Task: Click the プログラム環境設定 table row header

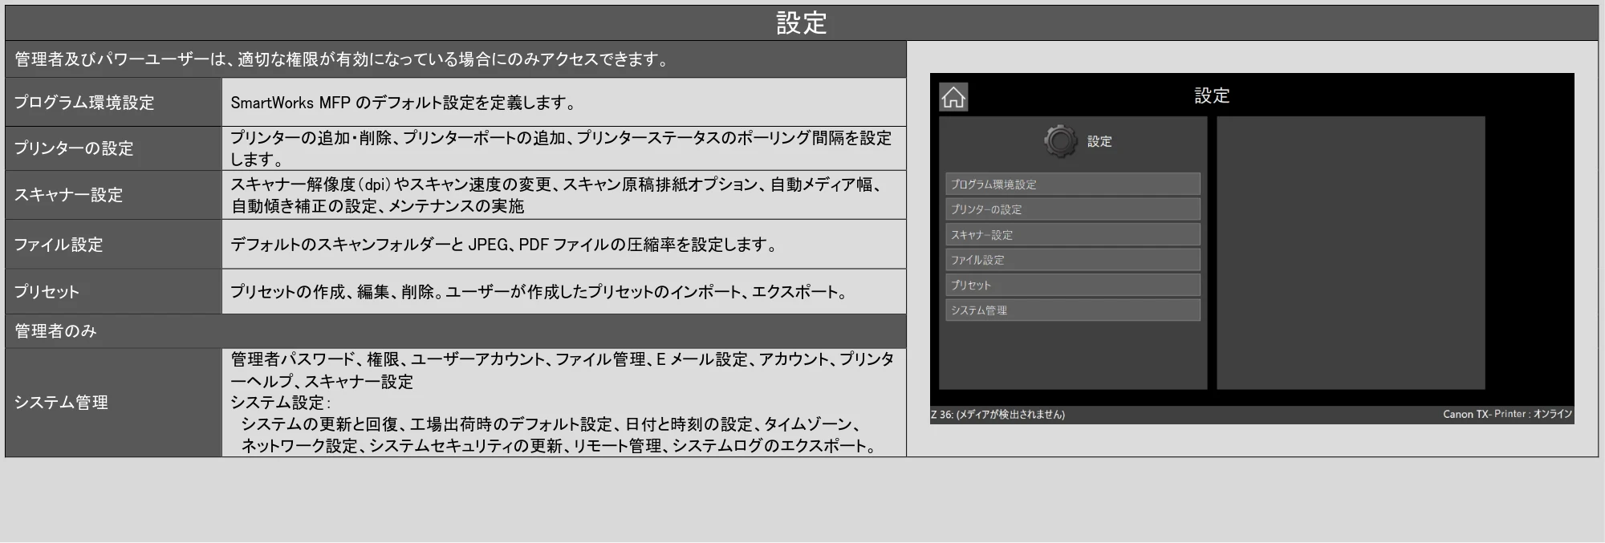Action: click(113, 103)
